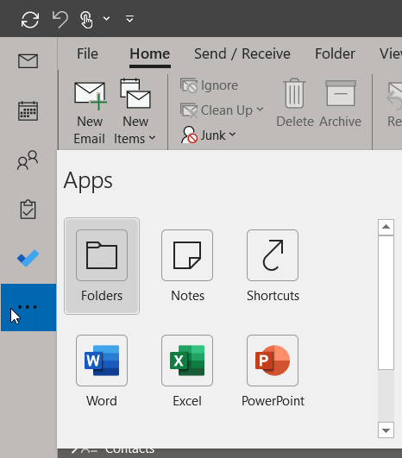The image size is (402, 458).
Task: Click the Apps list scroll down arrow
Action: pyautogui.click(x=386, y=430)
